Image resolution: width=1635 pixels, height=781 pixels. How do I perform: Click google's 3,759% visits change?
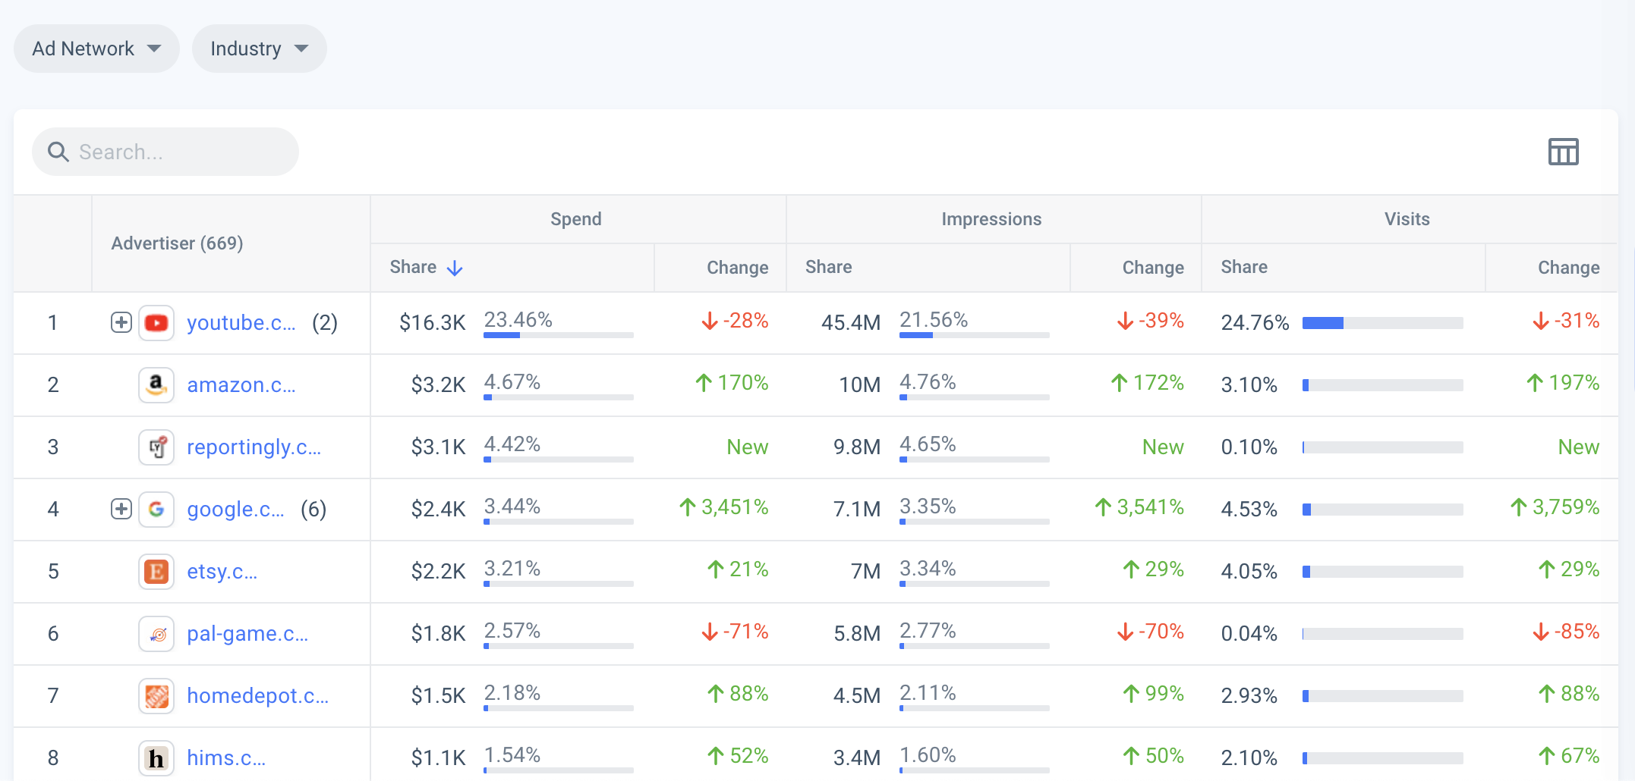[1555, 507]
